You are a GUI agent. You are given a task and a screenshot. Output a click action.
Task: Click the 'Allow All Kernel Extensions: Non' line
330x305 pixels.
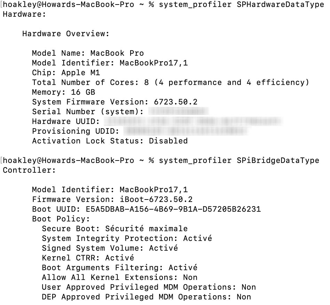click(x=119, y=277)
